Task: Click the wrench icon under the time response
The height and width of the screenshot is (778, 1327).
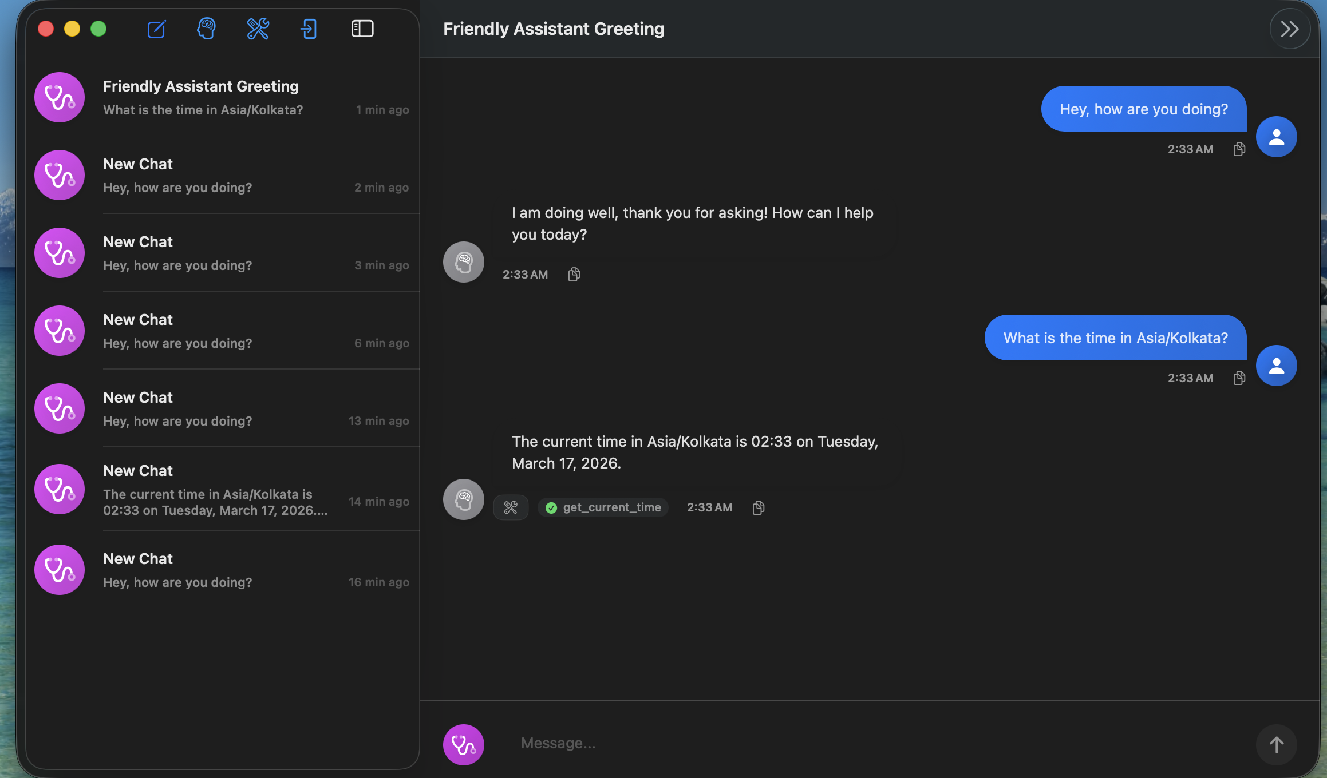Action: (x=511, y=507)
